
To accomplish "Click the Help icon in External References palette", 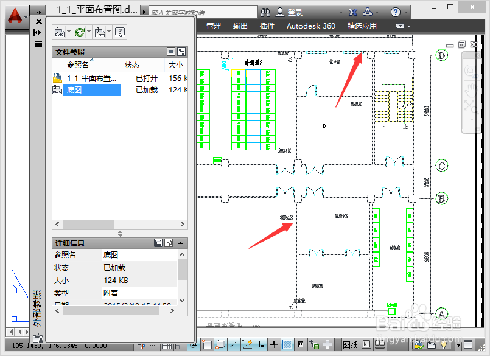I will click(x=120, y=32).
